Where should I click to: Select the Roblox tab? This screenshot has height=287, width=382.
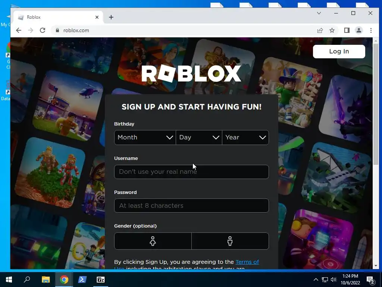click(59, 17)
